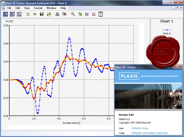
Task: Open the Help menu
Action: [63, 8]
